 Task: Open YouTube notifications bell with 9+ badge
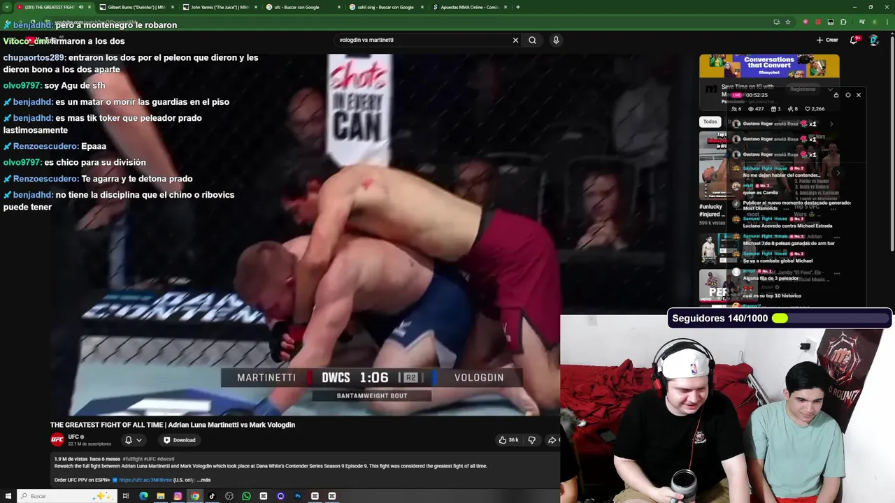tap(854, 40)
